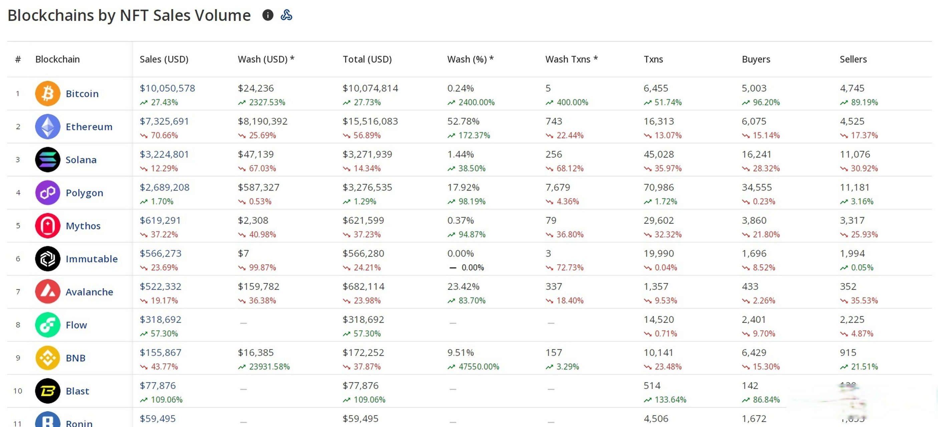Sort by the Wash Txns column header
Image resolution: width=938 pixels, height=427 pixels.
[x=572, y=59]
